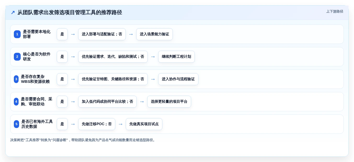Select step badge number 3
Viewport: 354px width, 162px height.
[16, 79]
